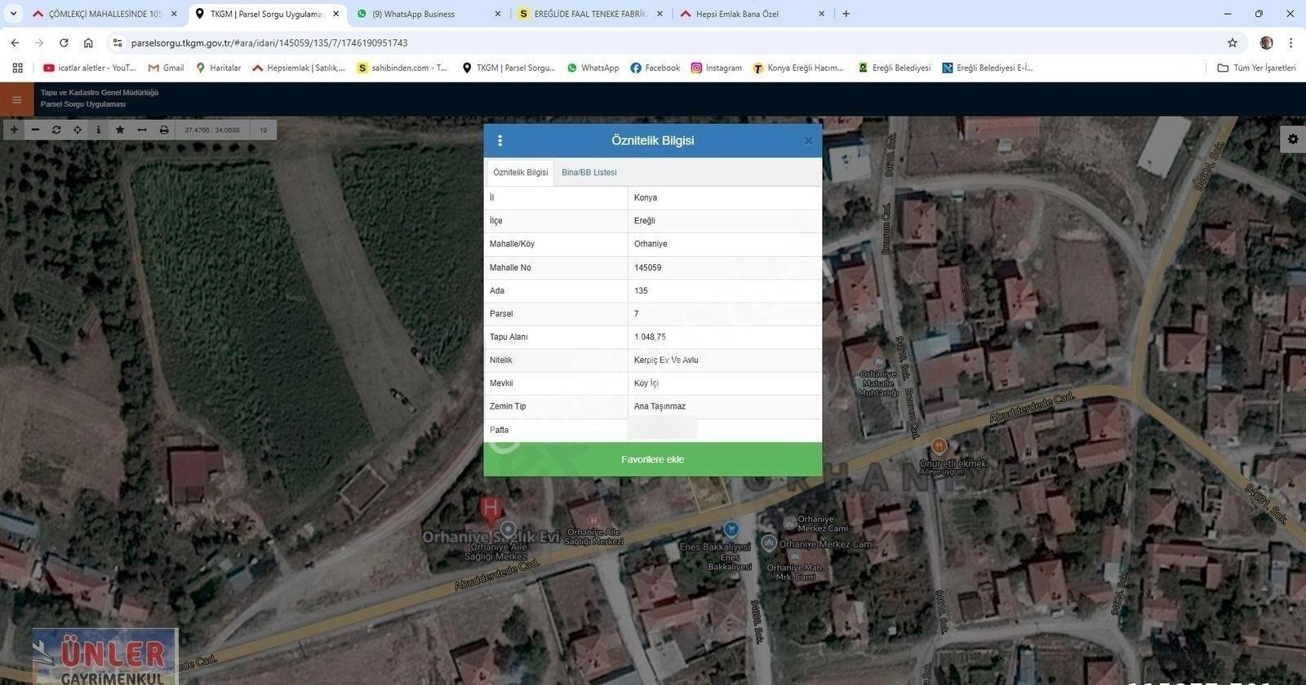Switch to the Öznitelik Bilgisi tab
The width and height of the screenshot is (1306, 685).
coord(521,173)
